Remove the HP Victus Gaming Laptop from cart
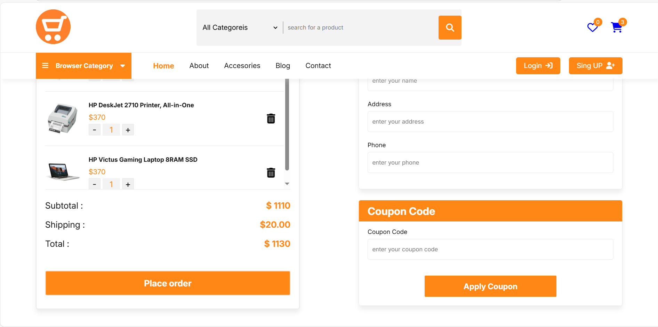This screenshot has height=327, width=658. (x=271, y=173)
